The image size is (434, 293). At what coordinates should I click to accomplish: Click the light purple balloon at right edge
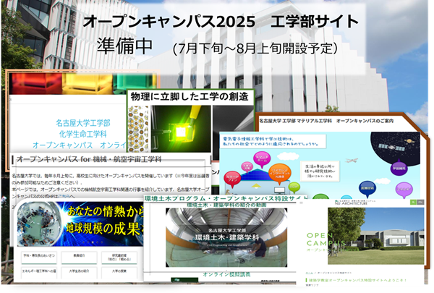[404, 190]
